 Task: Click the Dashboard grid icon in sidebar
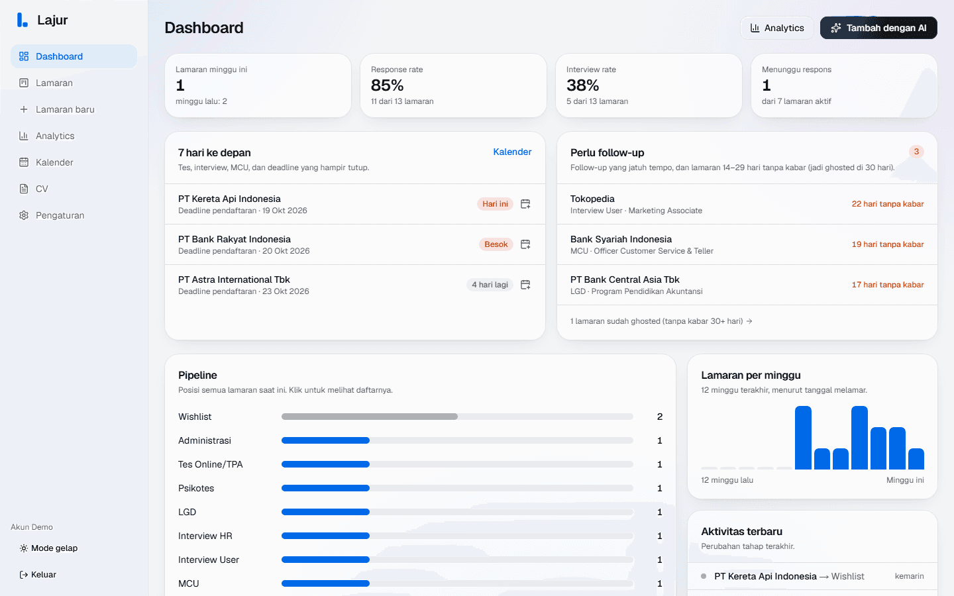[x=24, y=56]
